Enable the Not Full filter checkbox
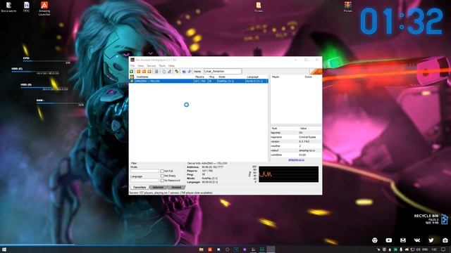Image resolution: width=451 pixels, height=253 pixels. [162, 171]
